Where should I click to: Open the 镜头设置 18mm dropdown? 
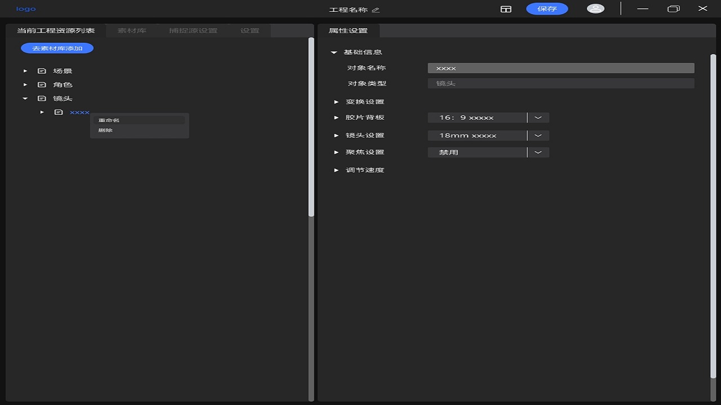538,136
